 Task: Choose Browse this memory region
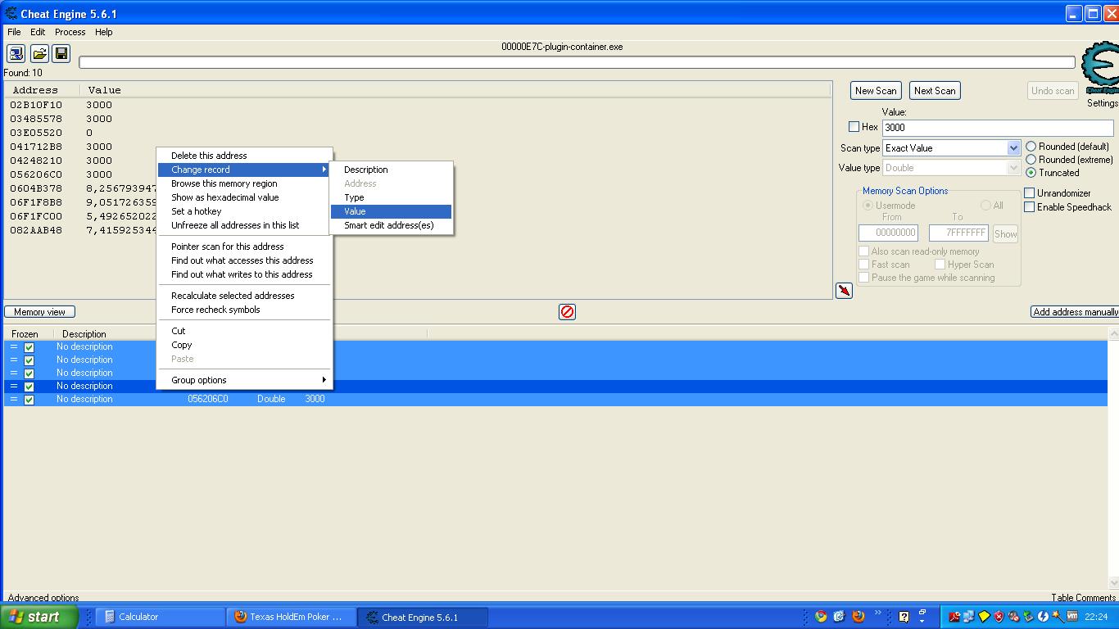click(244, 183)
